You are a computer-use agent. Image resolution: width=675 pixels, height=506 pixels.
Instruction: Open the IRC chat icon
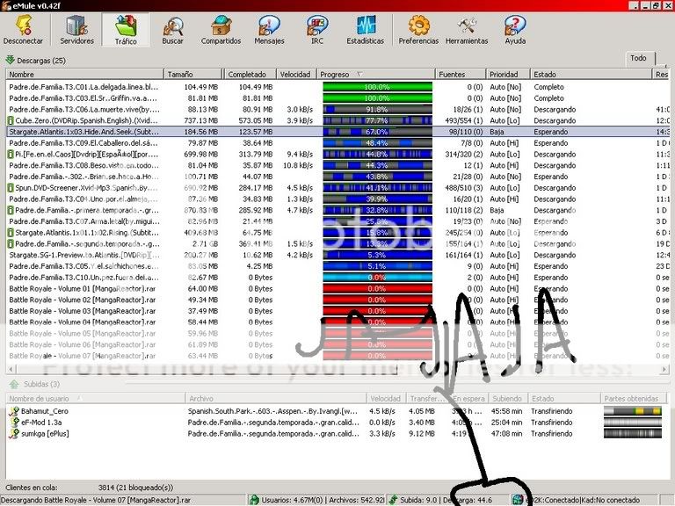(x=317, y=30)
